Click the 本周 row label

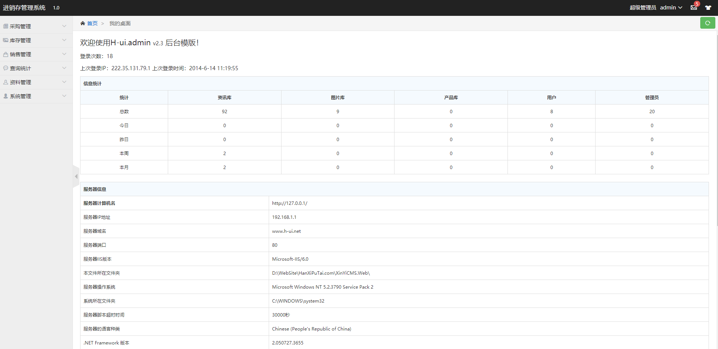(124, 153)
